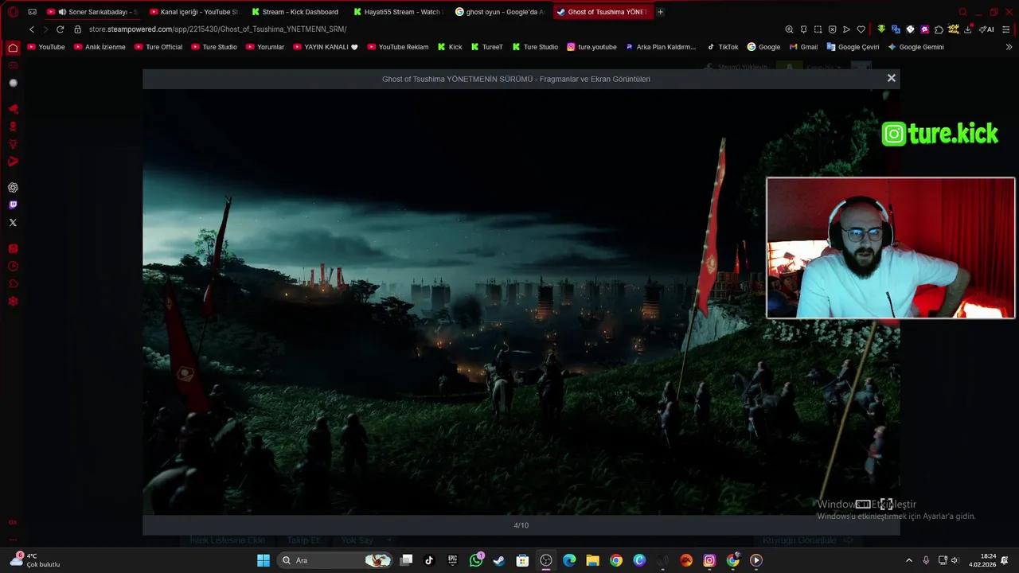This screenshot has height=573, width=1019.
Task: Switch to Kanal içeriği YouTube Studio tab
Action: [193, 12]
